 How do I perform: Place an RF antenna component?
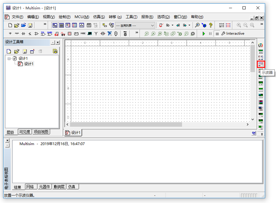[x=96, y=33]
